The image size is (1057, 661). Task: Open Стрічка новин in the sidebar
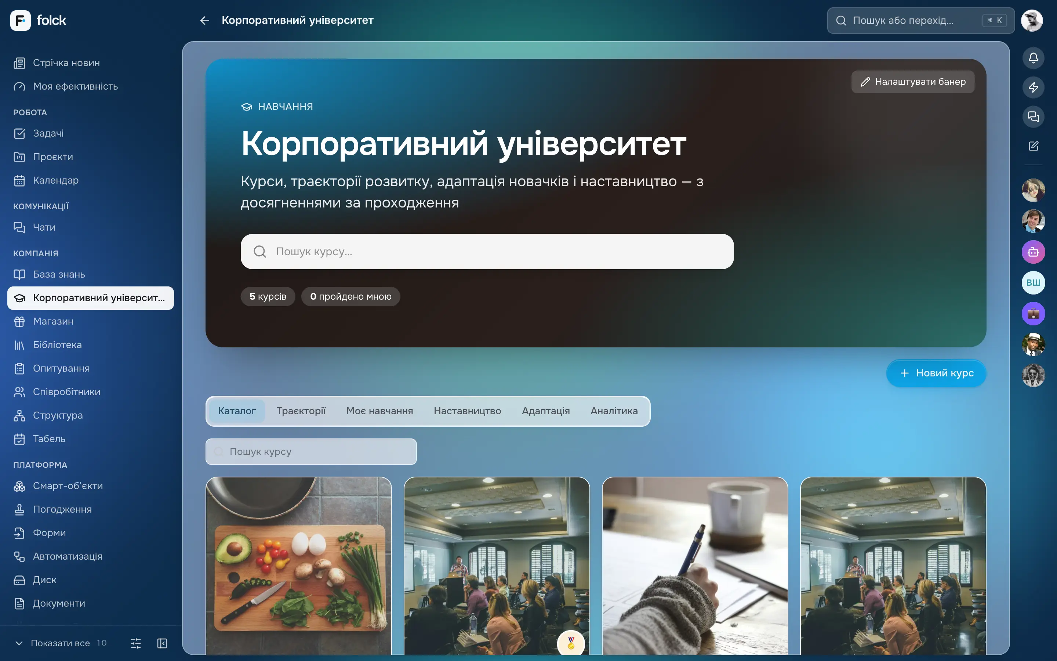(x=90, y=63)
